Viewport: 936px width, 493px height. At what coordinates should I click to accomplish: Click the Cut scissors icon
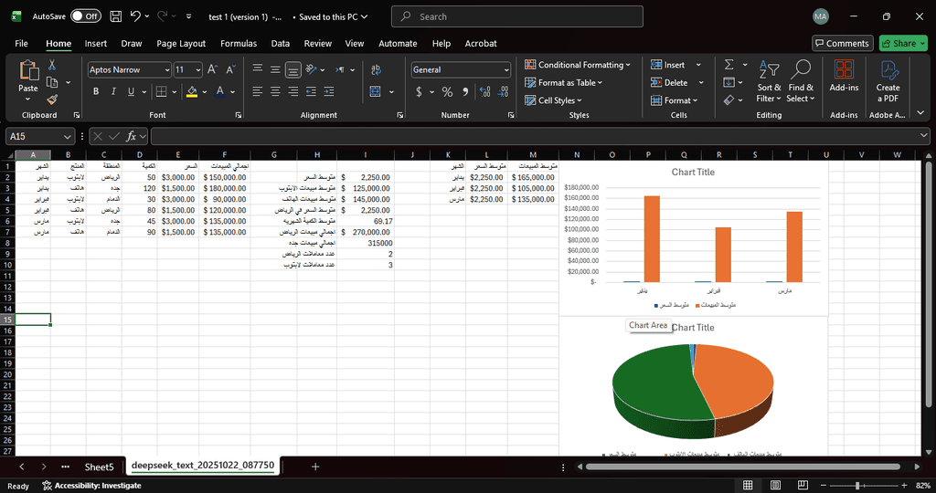point(52,65)
